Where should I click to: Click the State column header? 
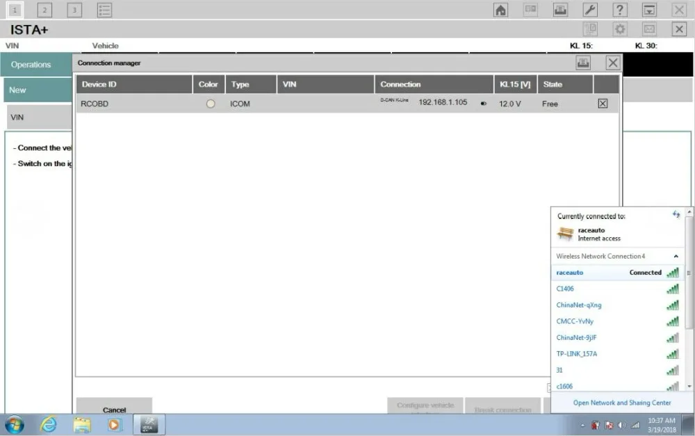[x=565, y=84]
